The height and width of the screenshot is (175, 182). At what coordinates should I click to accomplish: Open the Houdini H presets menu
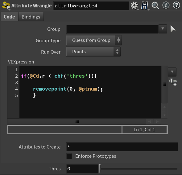145,6
